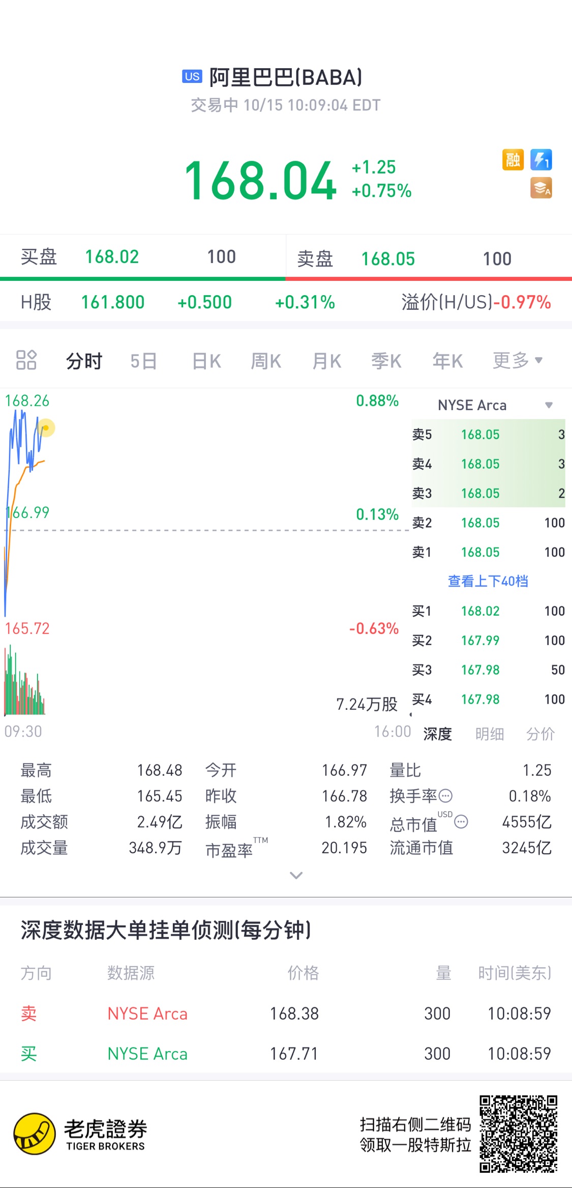Tap the Tiger Brokers logo

pos(80,1134)
